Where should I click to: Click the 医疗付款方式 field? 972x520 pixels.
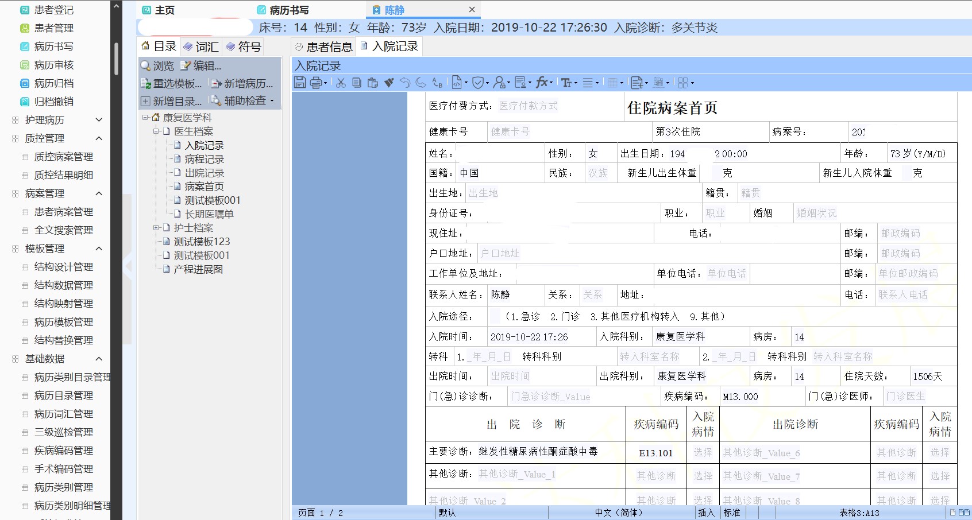pyautogui.click(x=529, y=106)
